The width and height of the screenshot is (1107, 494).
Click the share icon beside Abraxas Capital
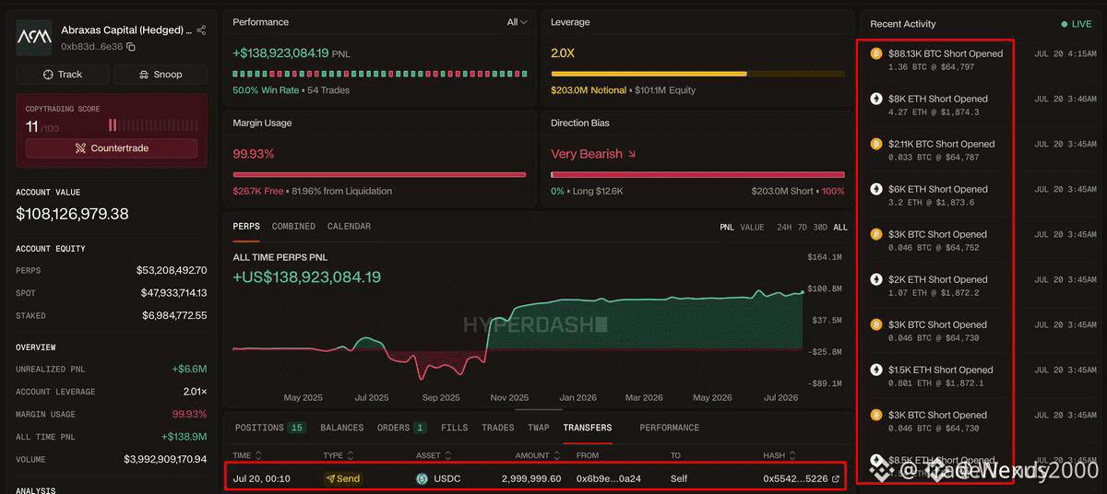coord(201,30)
